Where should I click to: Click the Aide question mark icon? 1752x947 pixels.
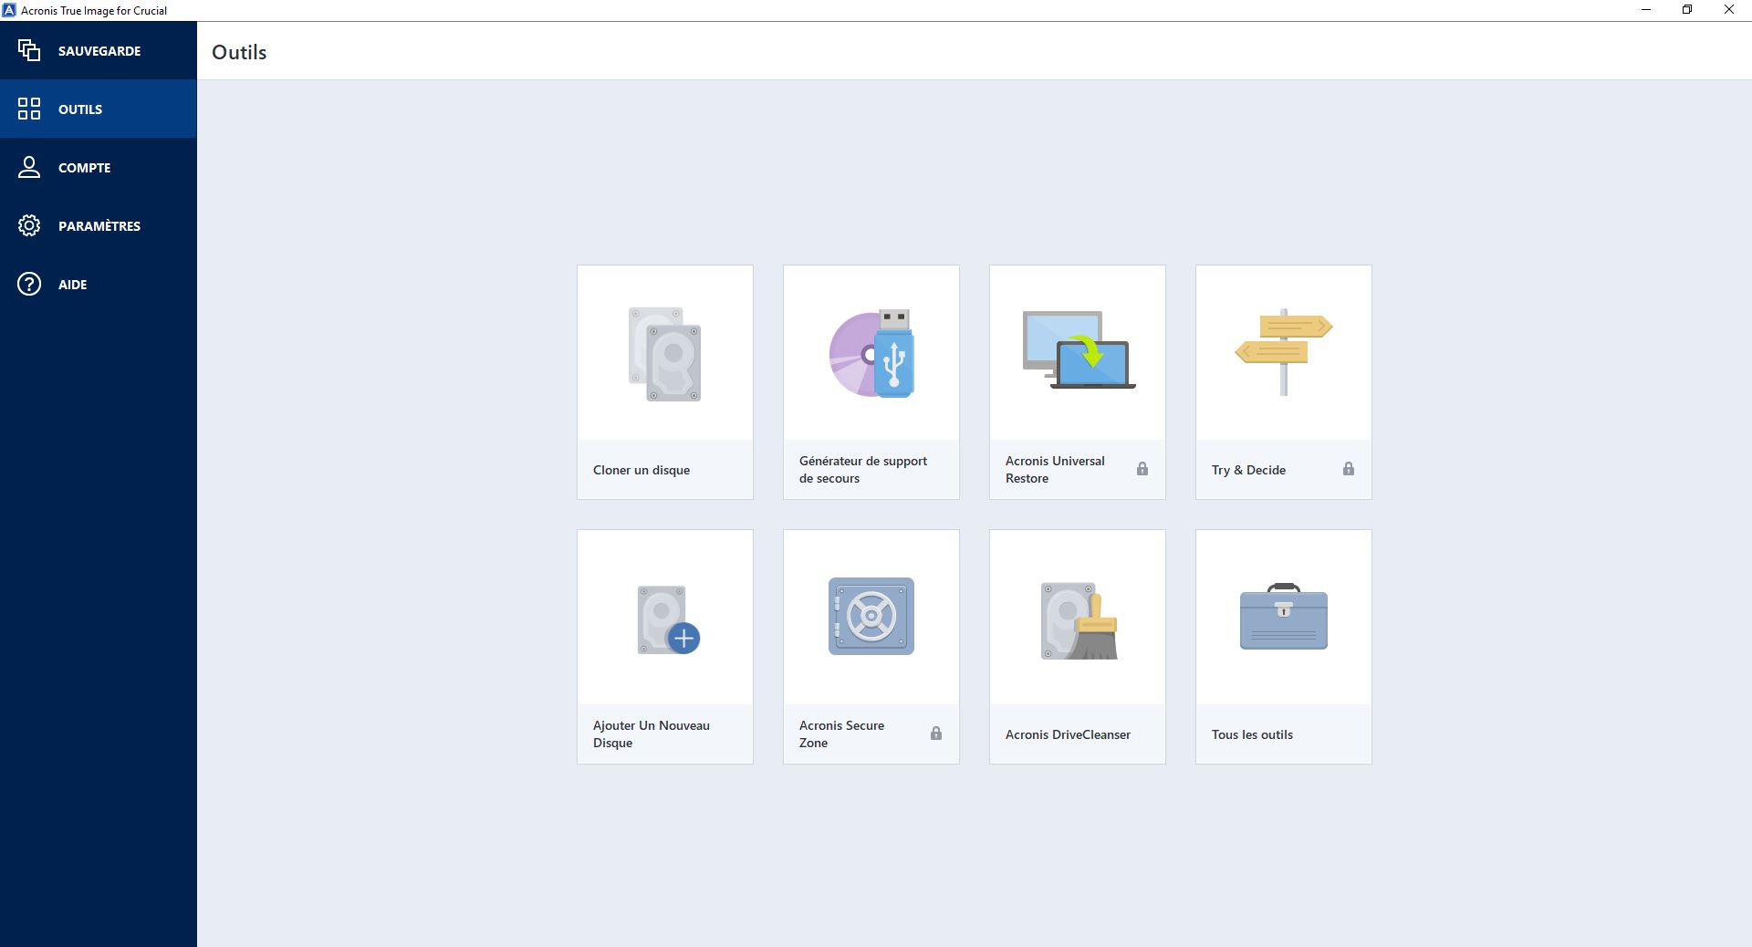29,284
